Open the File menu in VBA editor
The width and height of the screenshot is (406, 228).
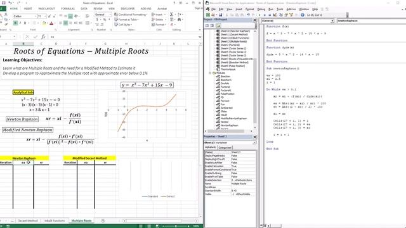click(214, 9)
